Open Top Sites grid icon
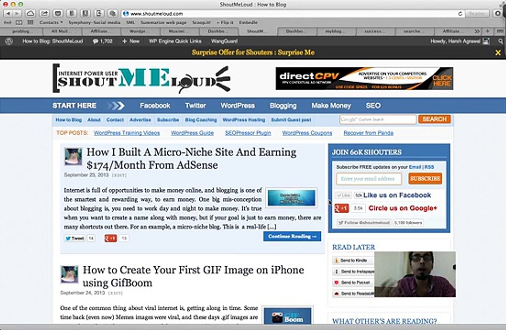 pos(30,22)
